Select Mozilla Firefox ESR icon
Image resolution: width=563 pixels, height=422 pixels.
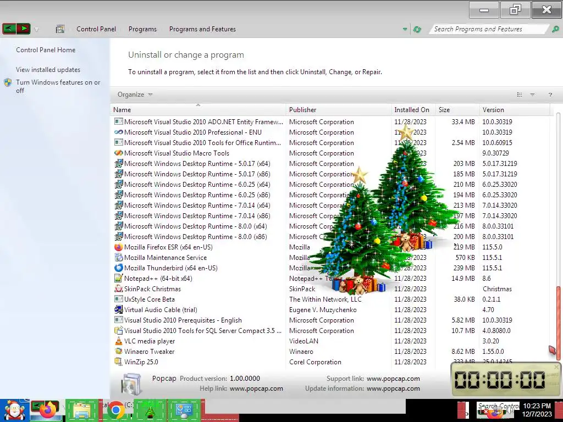coord(119,247)
